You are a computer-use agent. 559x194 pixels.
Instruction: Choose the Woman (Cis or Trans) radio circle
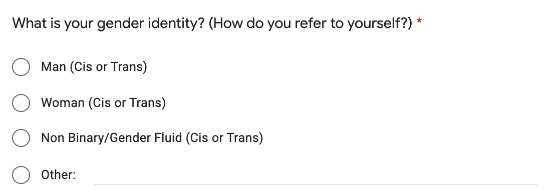pos(21,103)
